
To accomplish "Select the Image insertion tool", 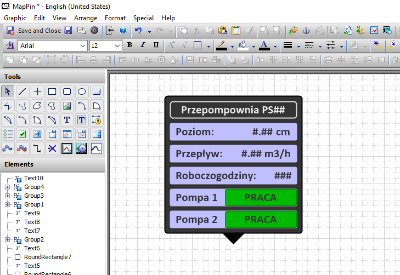I will pos(67,106).
